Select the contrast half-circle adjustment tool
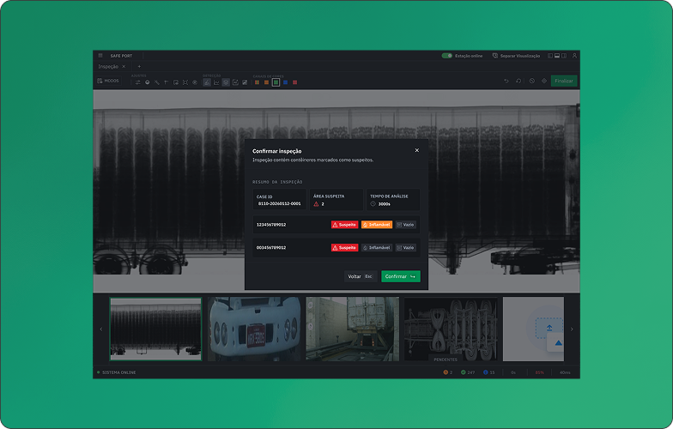The height and width of the screenshot is (429, 673). point(148,82)
